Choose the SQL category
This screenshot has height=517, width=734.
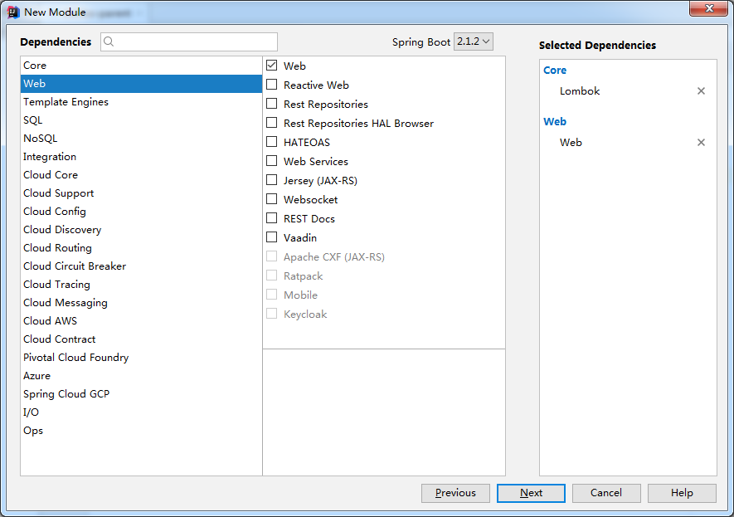(x=141, y=119)
